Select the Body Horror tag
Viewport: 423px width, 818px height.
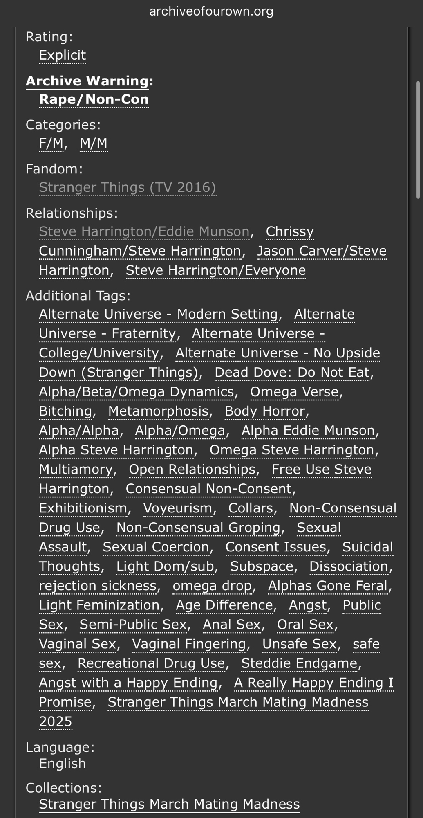(264, 411)
